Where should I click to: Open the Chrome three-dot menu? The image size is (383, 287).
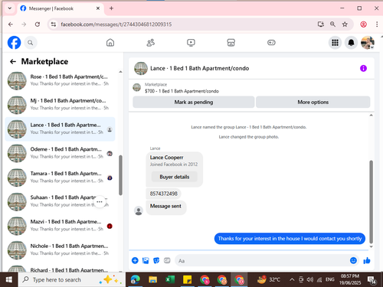tap(377, 24)
